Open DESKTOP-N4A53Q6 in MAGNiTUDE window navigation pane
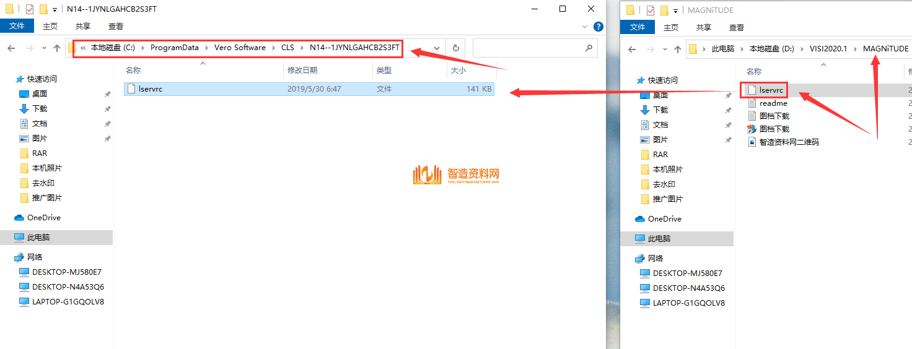This screenshot has height=349, width=912. (688, 288)
